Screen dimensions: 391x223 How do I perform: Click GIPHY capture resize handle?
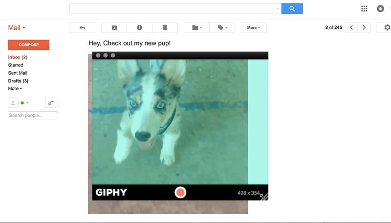point(264,196)
